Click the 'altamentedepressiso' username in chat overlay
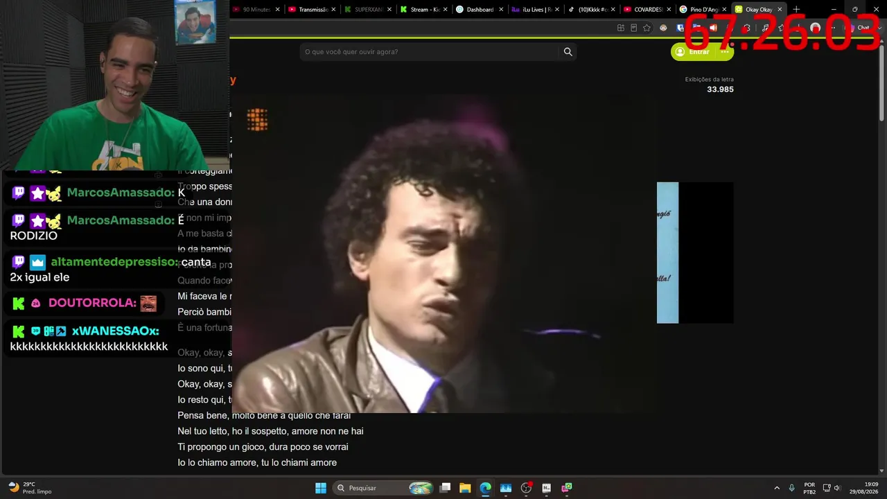This screenshot has width=887, height=499. click(x=114, y=262)
